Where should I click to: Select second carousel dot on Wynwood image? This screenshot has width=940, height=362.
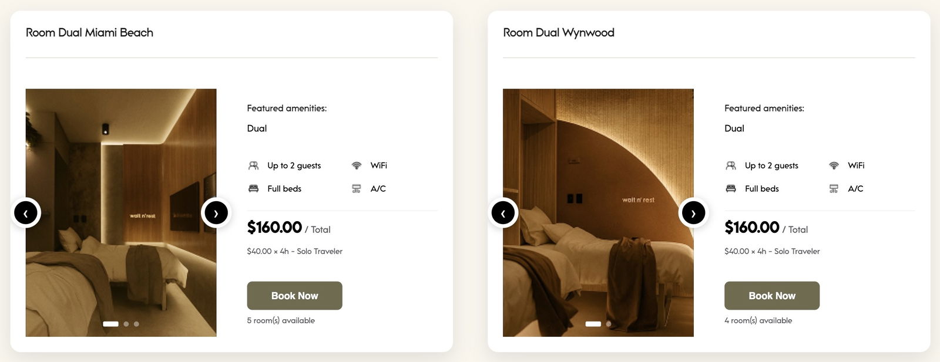pyautogui.click(x=609, y=324)
